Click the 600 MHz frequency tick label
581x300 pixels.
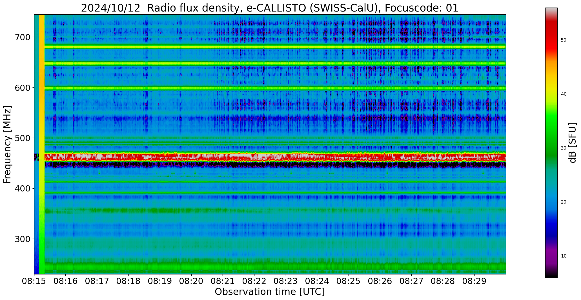pos(23,88)
